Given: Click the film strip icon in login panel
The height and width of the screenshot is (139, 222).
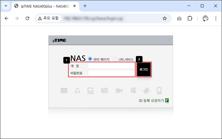Looking at the screenshot, I should [146, 90].
